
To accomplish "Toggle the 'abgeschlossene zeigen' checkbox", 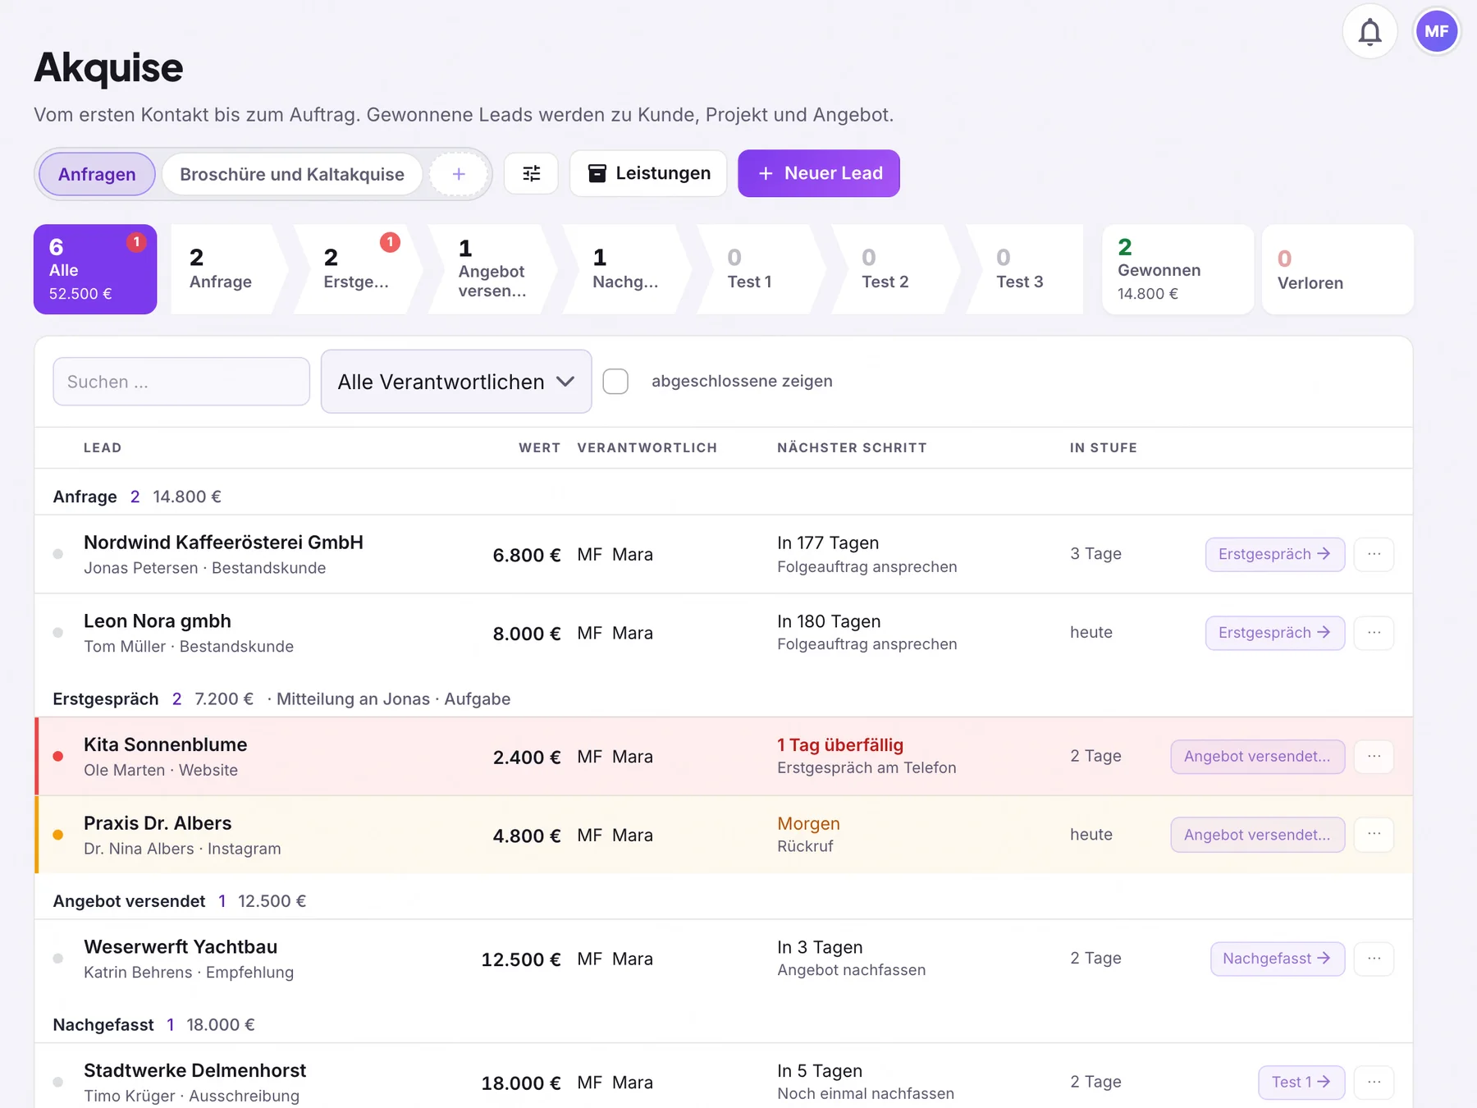I will [615, 381].
